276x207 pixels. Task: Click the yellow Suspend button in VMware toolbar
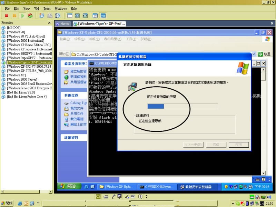14,16
